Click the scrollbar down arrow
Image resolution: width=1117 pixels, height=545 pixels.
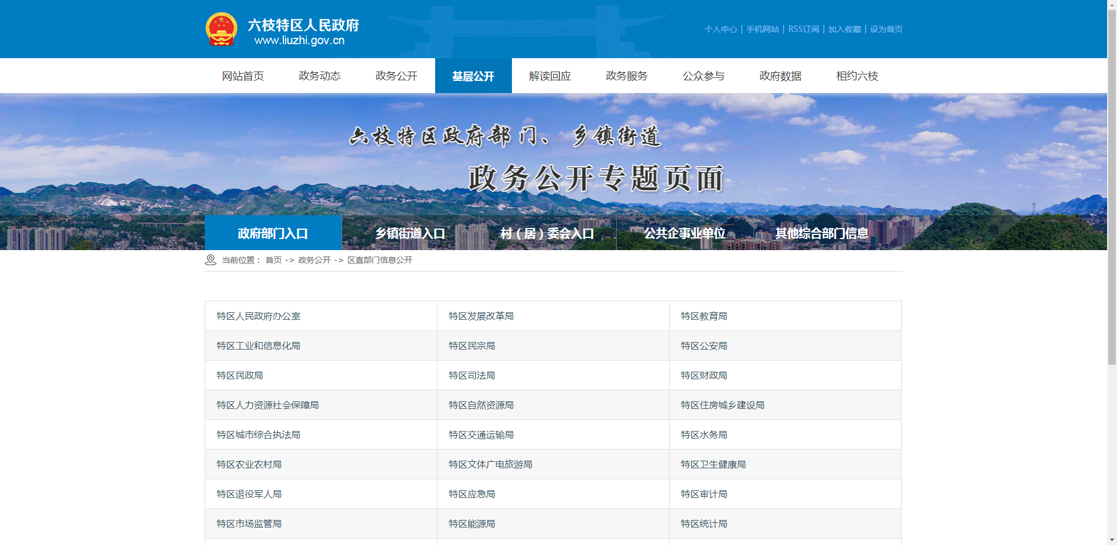point(1112,540)
